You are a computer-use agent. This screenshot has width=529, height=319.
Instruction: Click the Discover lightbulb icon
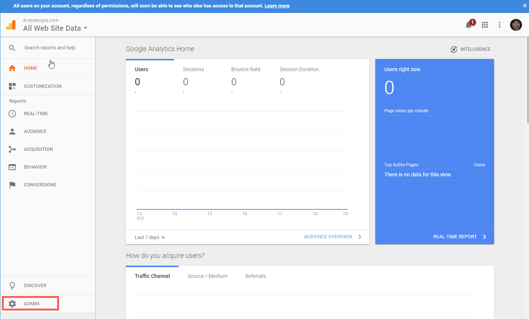click(12, 286)
